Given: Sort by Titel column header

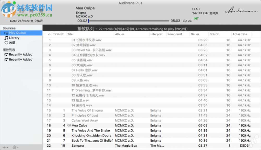Looking at the screenshot, I should [x=90, y=34].
